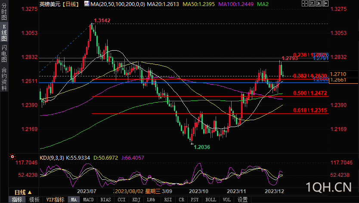Click the MA50:1.2395 value label
Viewport: 359px width, 203px height.
pyautogui.click(x=199, y=4)
